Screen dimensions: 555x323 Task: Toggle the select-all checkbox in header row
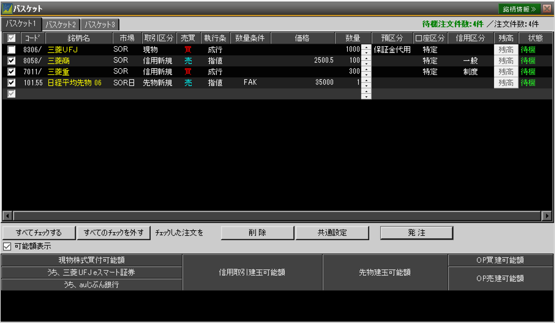[x=11, y=39]
